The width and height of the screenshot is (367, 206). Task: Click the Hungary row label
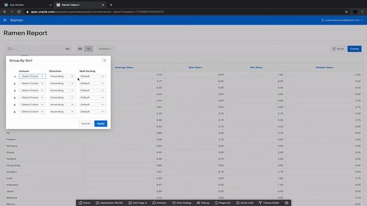tap(11, 172)
